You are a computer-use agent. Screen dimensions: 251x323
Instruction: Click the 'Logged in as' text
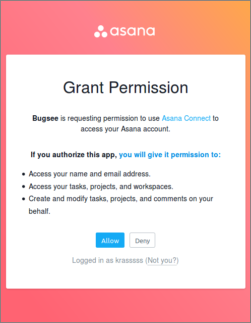[93, 260]
